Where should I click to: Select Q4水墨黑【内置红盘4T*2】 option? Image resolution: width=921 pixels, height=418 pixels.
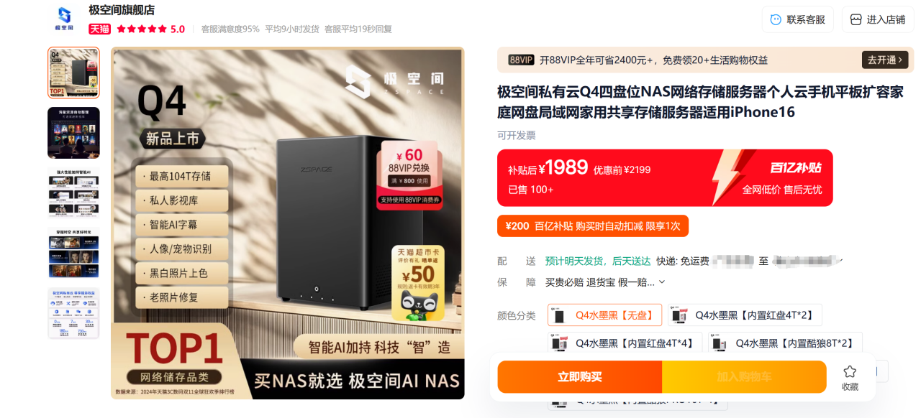point(745,315)
